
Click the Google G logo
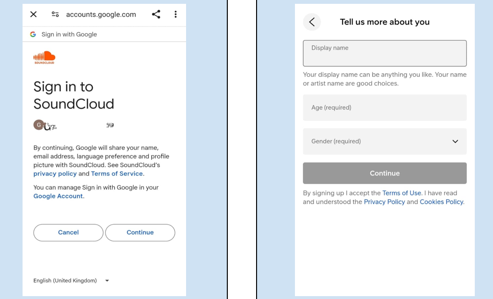tap(33, 34)
